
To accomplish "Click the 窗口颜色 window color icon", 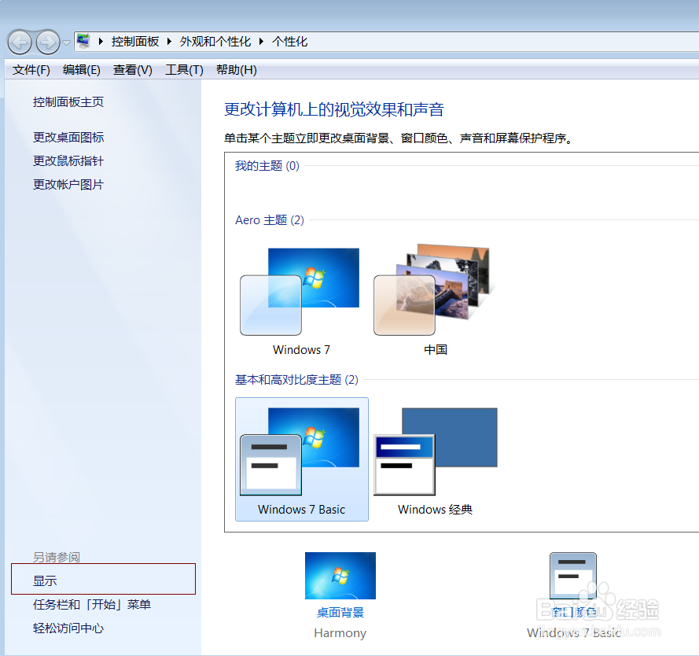I will pos(573,576).
